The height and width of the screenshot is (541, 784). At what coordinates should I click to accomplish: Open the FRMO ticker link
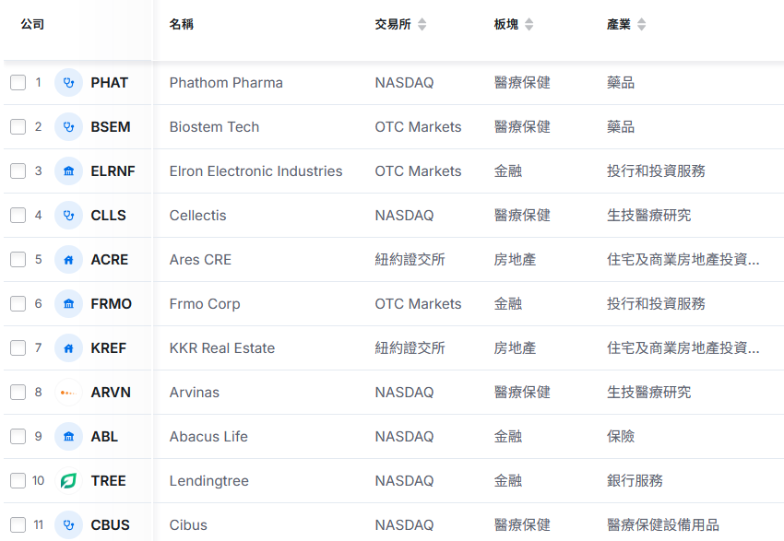point(111,304)
